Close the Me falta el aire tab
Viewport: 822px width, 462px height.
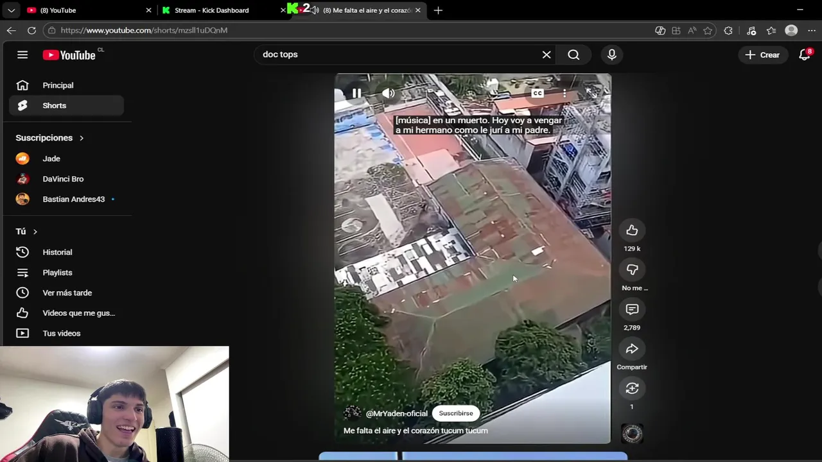(x=418, y=10)
